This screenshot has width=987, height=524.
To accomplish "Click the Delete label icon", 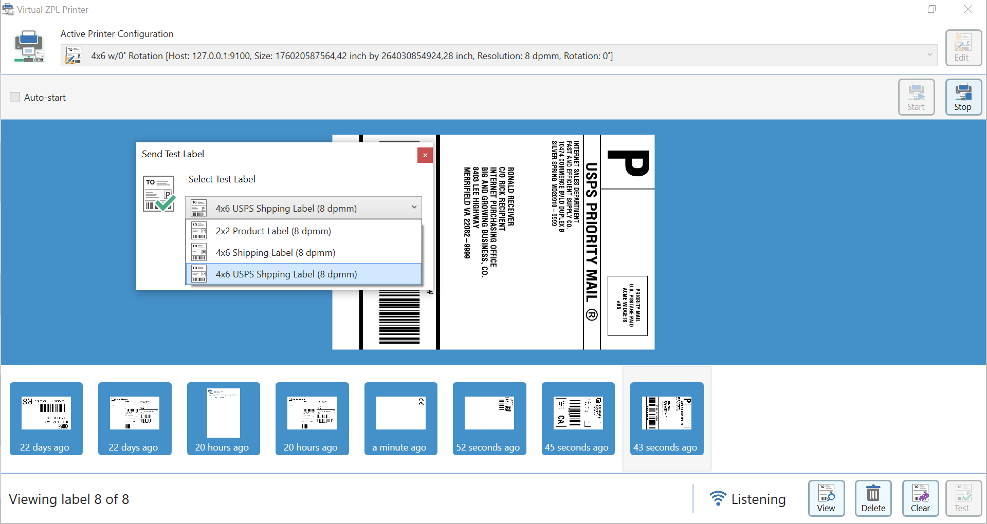I will (x=873, y=497).
